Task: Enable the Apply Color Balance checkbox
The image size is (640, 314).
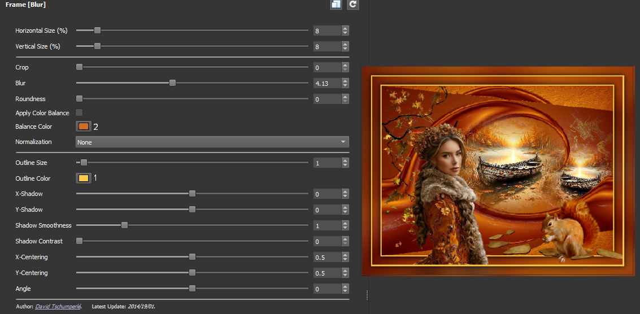Action: pos(79,112)
